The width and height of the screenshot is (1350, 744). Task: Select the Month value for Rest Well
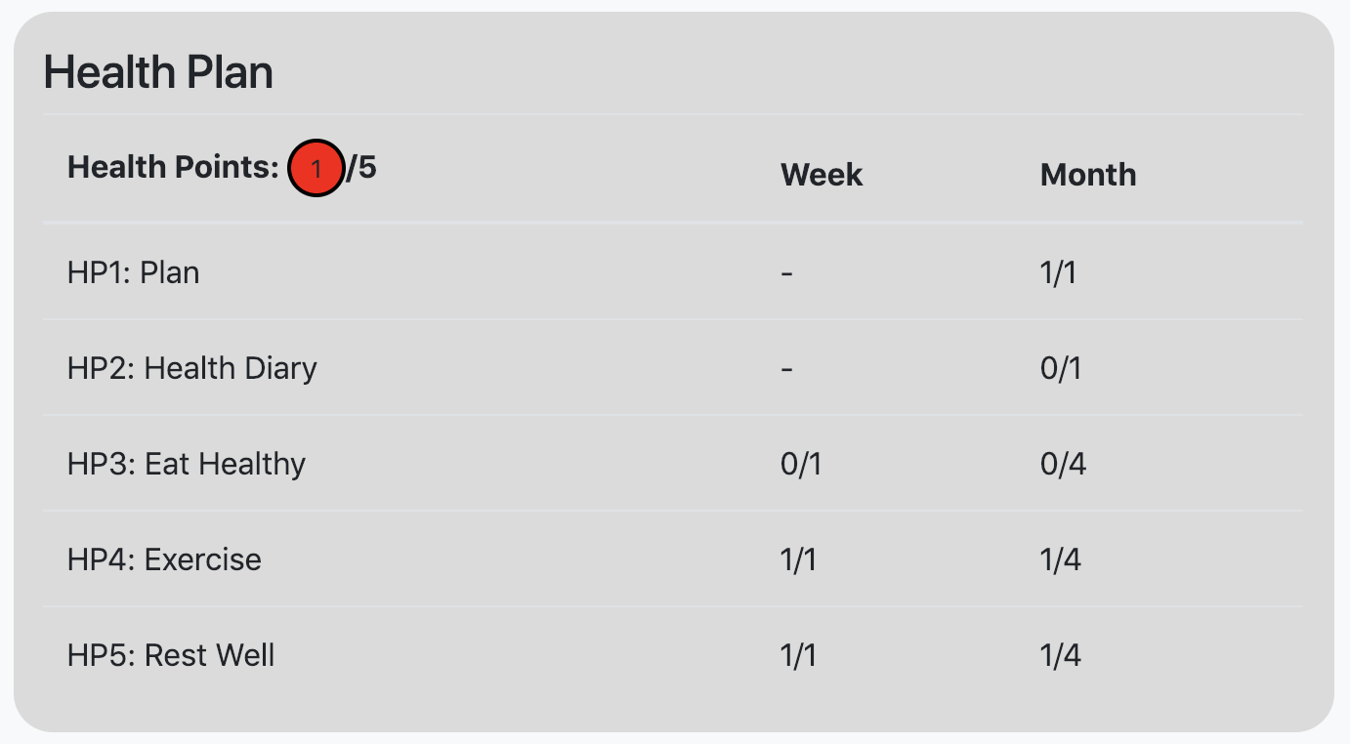click(1060, 655)
